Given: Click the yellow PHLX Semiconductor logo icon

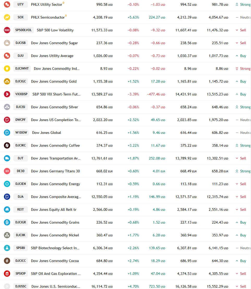Looking at the screenshot, I should [x=7, y=17].
